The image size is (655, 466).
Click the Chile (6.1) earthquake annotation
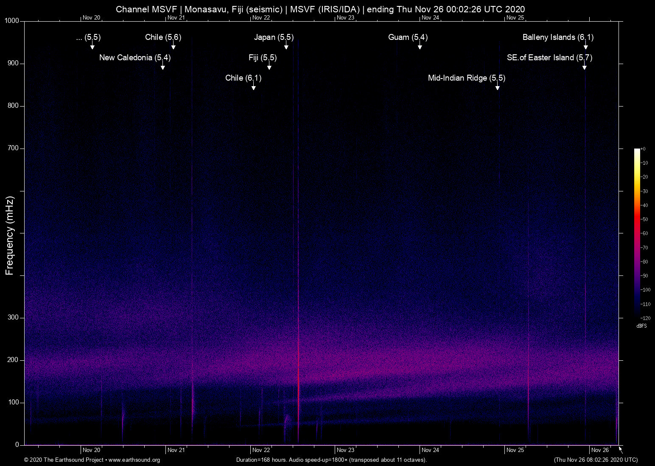243,78
